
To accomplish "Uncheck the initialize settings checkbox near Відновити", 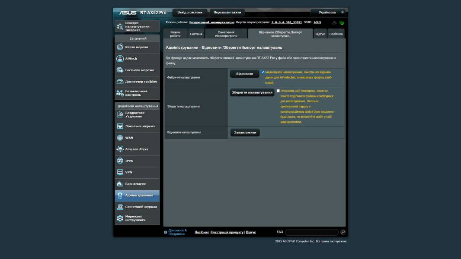I will pyautogui.click(x=263, y=72).
